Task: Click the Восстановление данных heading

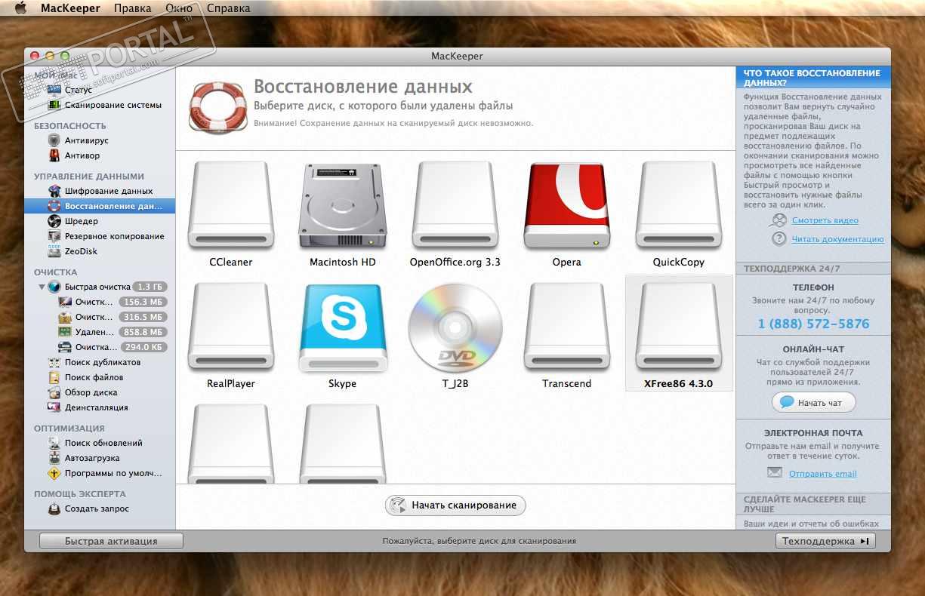Action: (x=363, y=86)
